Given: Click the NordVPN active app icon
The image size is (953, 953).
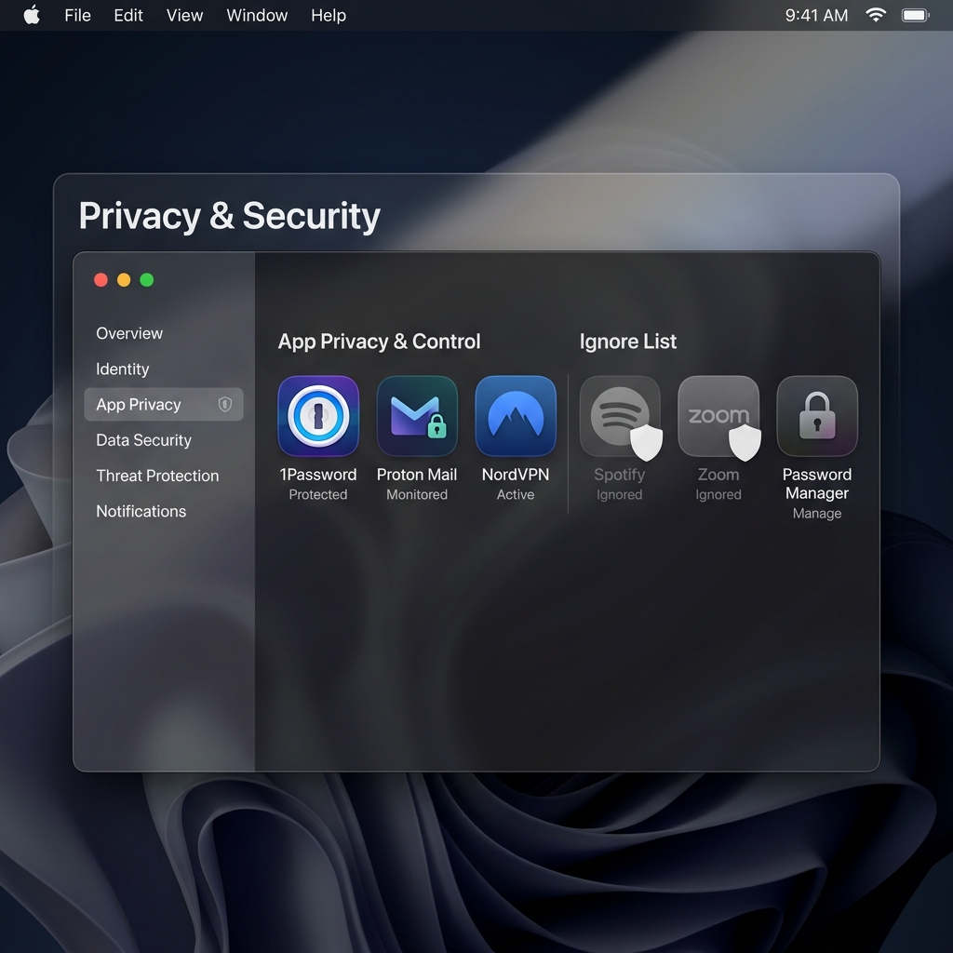Looking at the screenshot, I should click(x=516, y=415).
